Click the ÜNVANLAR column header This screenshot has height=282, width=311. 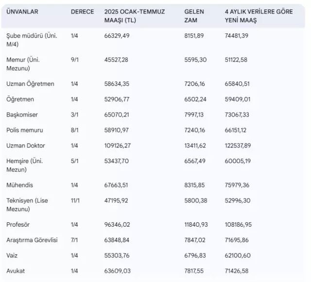22,12
